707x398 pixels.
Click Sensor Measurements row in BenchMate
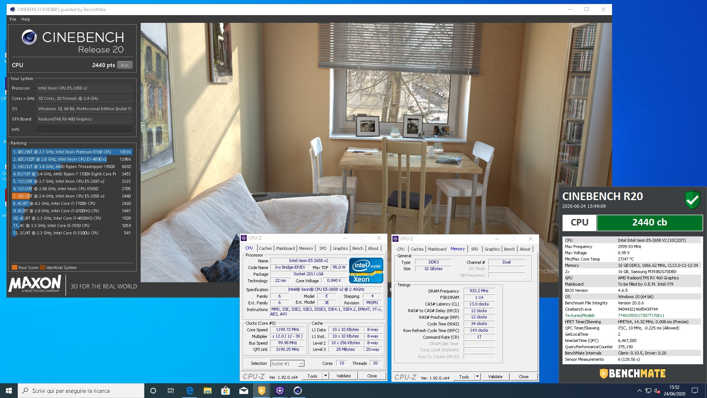click(632, 359)
